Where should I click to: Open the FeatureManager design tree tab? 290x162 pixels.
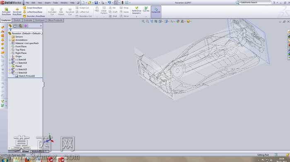click(x=10, y=26)
